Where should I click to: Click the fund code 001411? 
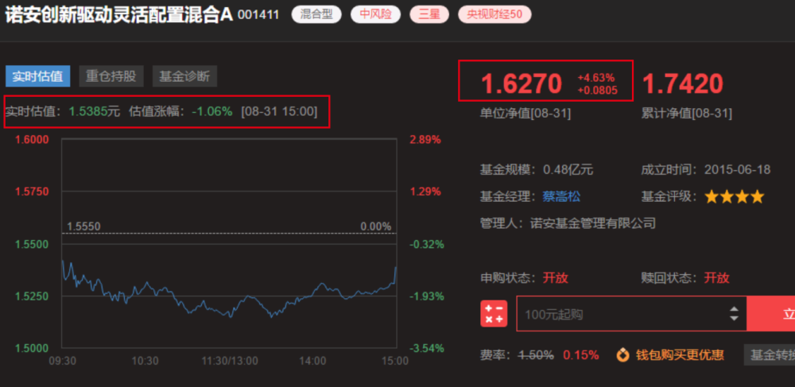click(x=258, y=14)
